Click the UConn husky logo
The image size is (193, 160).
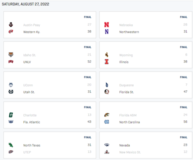coord(11,85)
